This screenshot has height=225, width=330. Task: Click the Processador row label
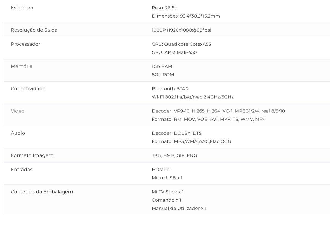click(25, 44)
